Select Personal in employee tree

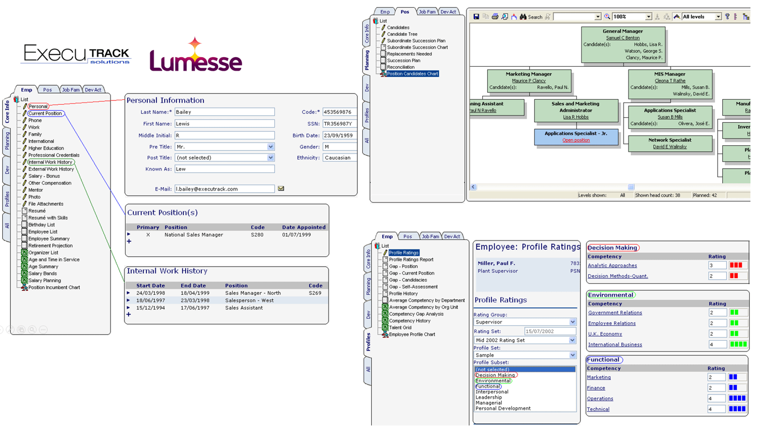click(x=38, y=106)
